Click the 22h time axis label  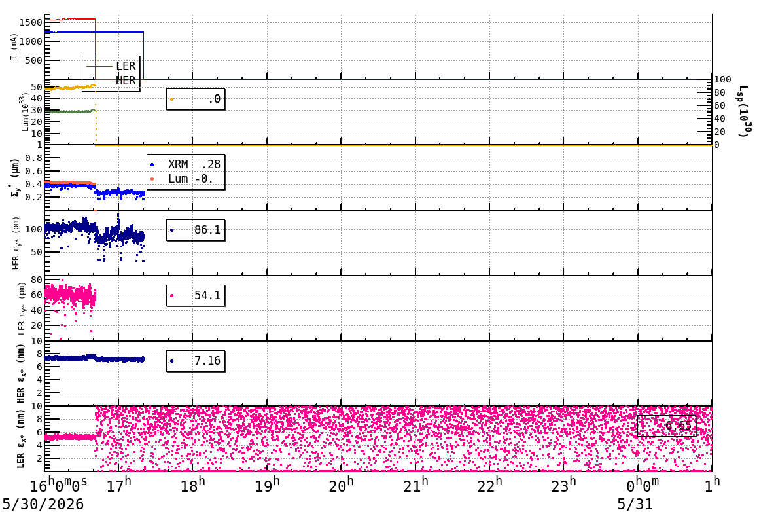coord(490,485)
